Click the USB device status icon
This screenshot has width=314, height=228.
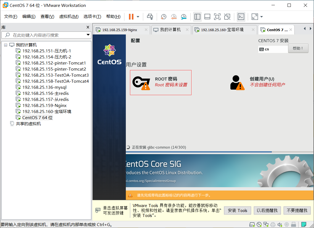click(293, 225)
